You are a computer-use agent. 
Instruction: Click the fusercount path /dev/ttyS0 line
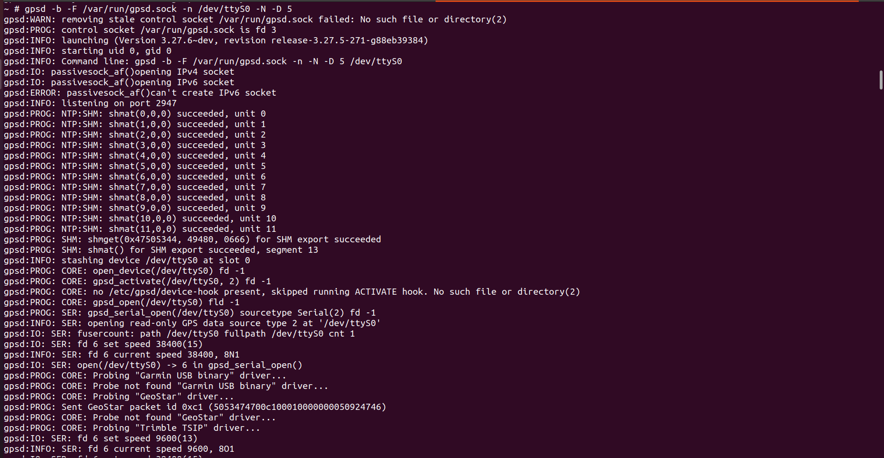(179, 334)
